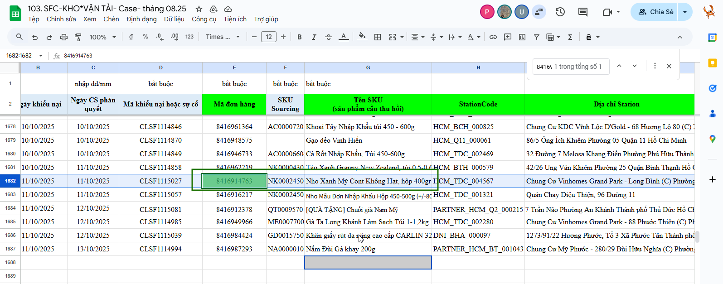This screenshot has height=284, width=723.
Task: Open the share options dropdown arrow
Action: point(685,12)
